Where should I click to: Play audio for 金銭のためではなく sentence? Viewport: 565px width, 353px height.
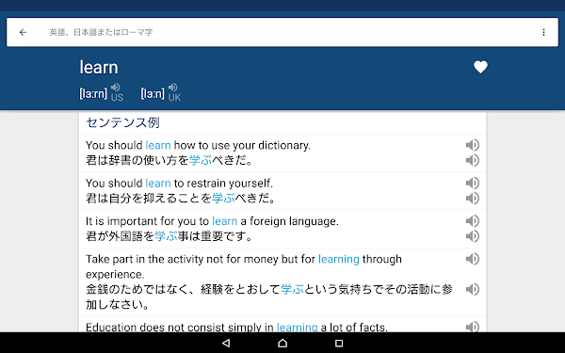pyautogui.click(x=472, y=289)
